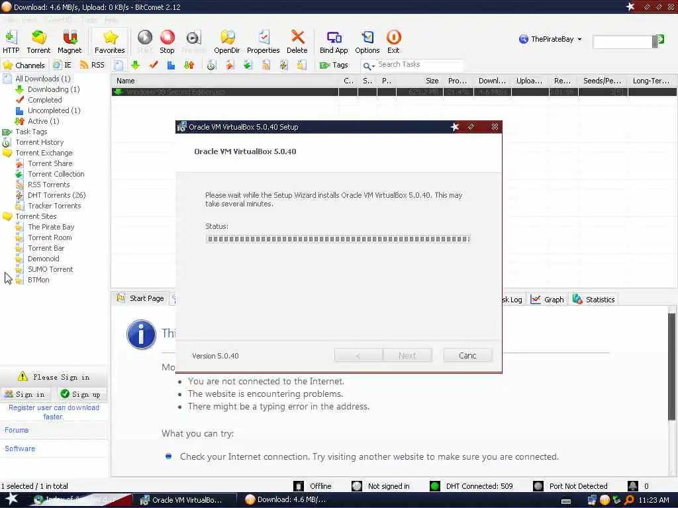Click the All Downloads page filter icon

pyautogui.click(x=119, y=65)
